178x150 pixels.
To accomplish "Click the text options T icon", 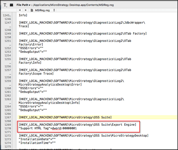I will pyautogui.click(x=5, y=5).
